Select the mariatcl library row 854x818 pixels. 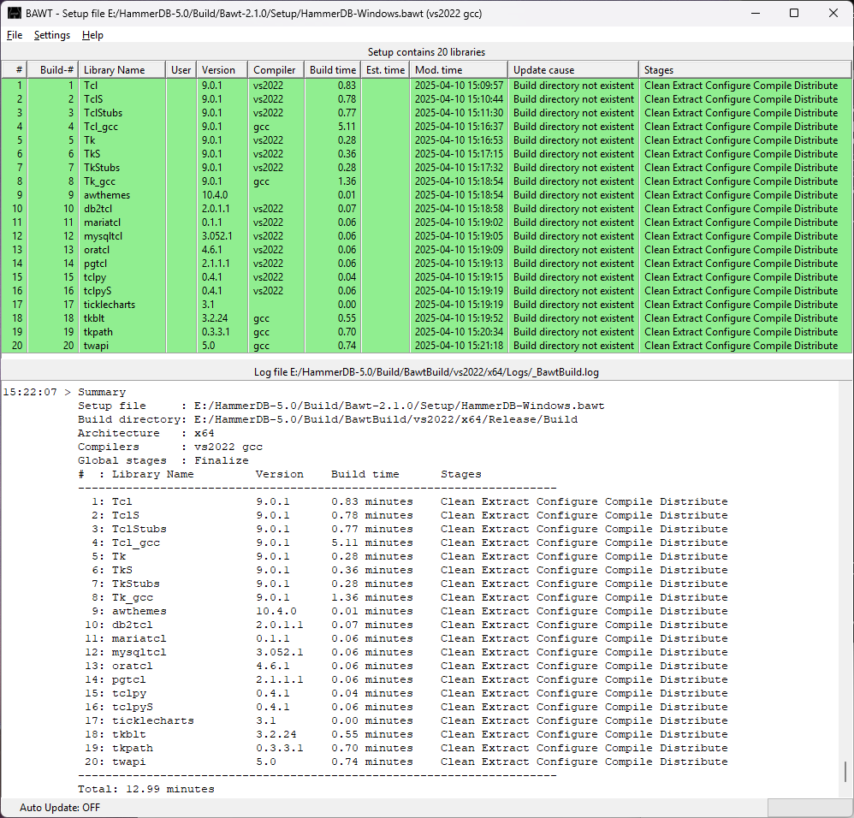[426, 222]
